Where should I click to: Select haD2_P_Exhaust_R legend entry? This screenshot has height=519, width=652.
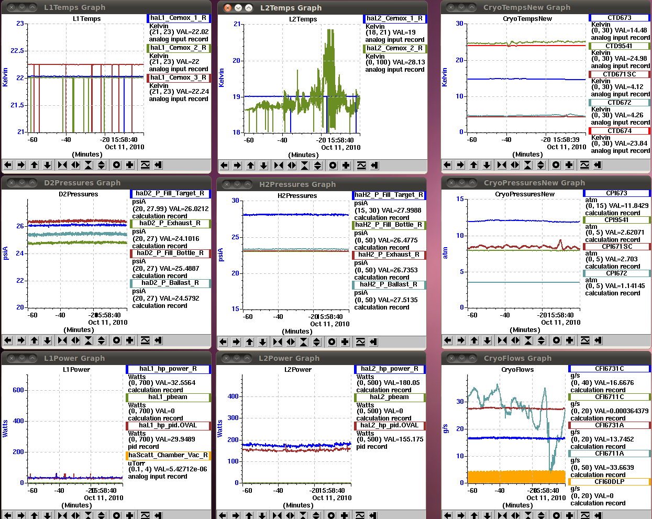pos(170,223)
